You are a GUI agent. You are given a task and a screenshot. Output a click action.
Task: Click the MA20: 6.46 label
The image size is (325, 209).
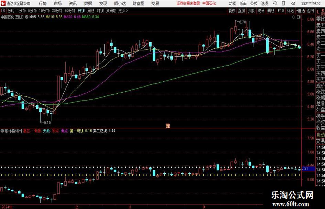[x=72, y=17]
